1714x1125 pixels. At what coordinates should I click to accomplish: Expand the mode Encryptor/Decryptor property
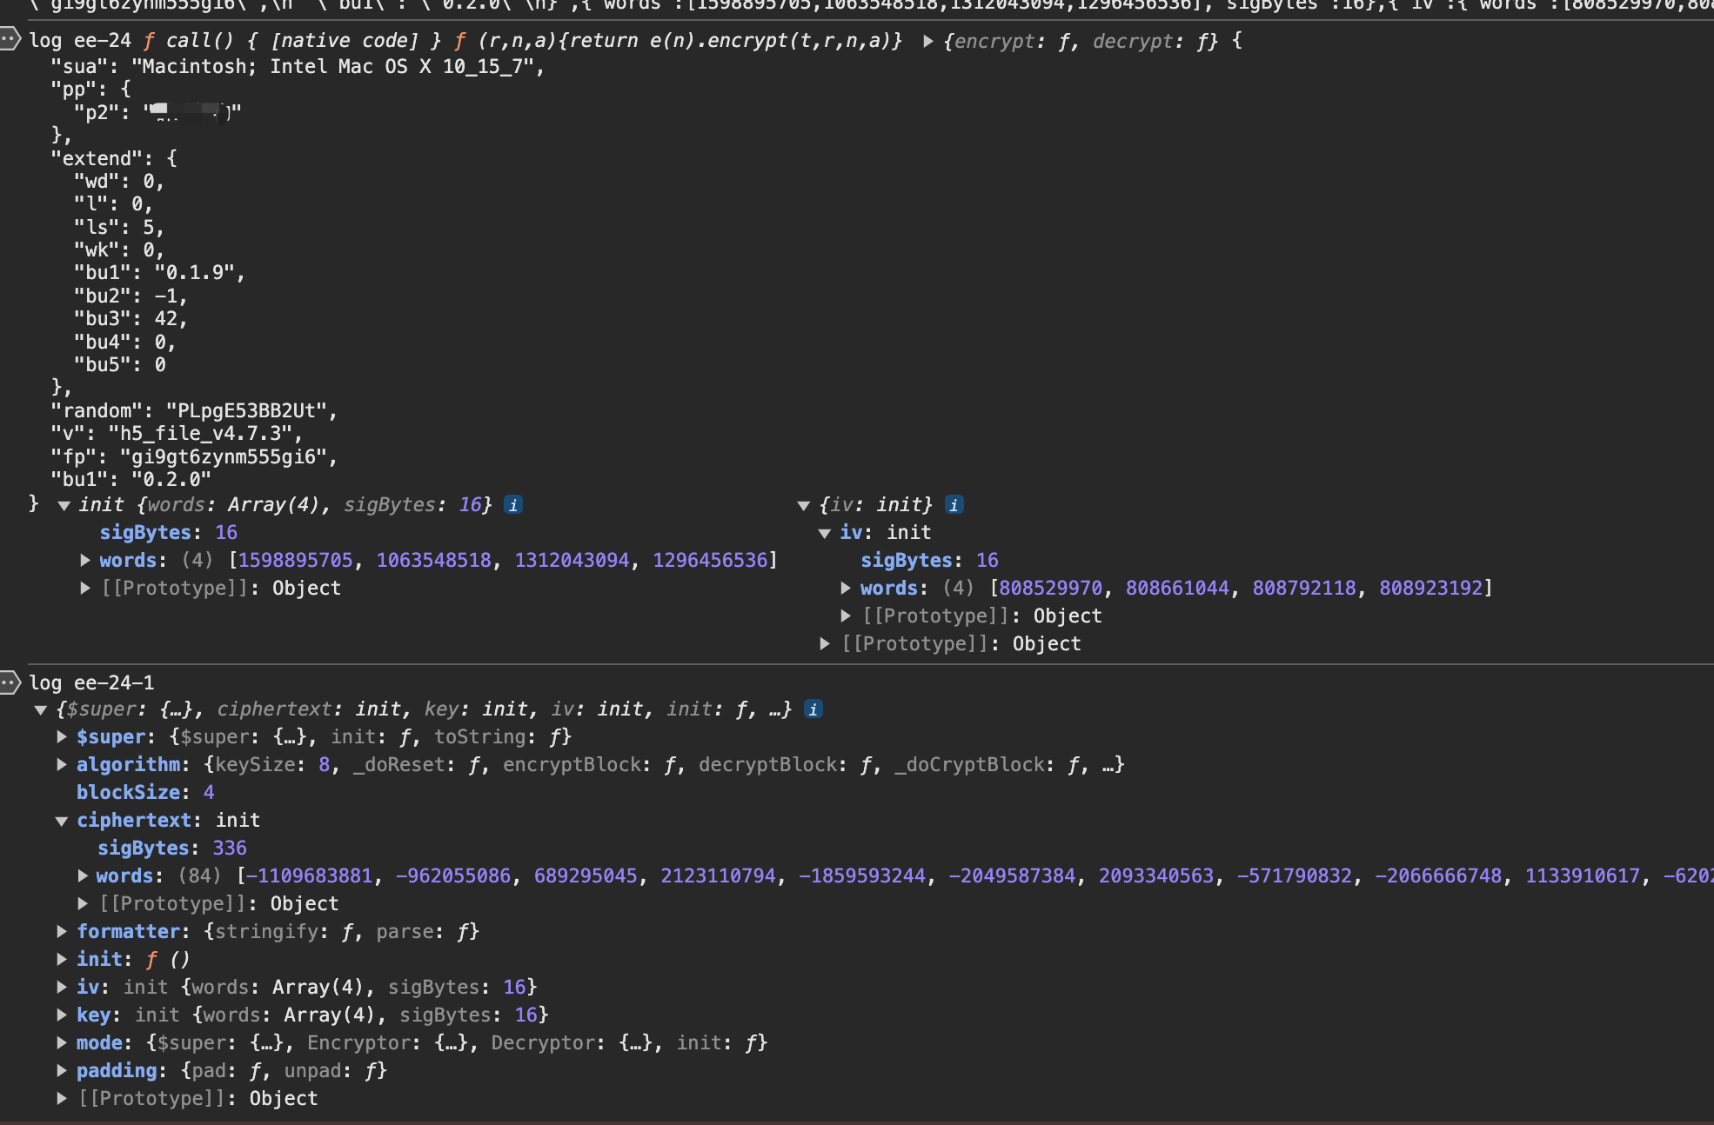pyautogui.click(x=62, y=1043)
